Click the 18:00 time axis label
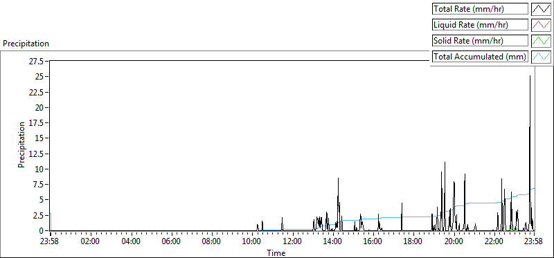554x258 pixels. (413, 242)
